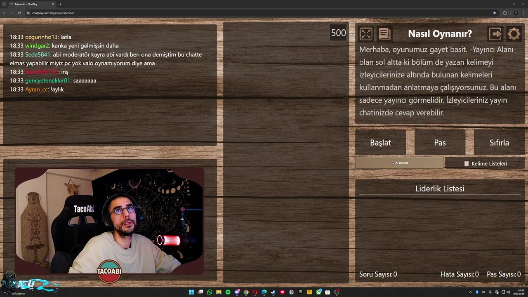The height and width of the screenshot is (297, 528).
Task: Open the volume control in the tray
Action: point(508,292)
